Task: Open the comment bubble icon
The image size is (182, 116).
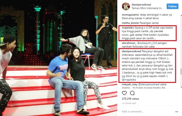Action: 132,93
